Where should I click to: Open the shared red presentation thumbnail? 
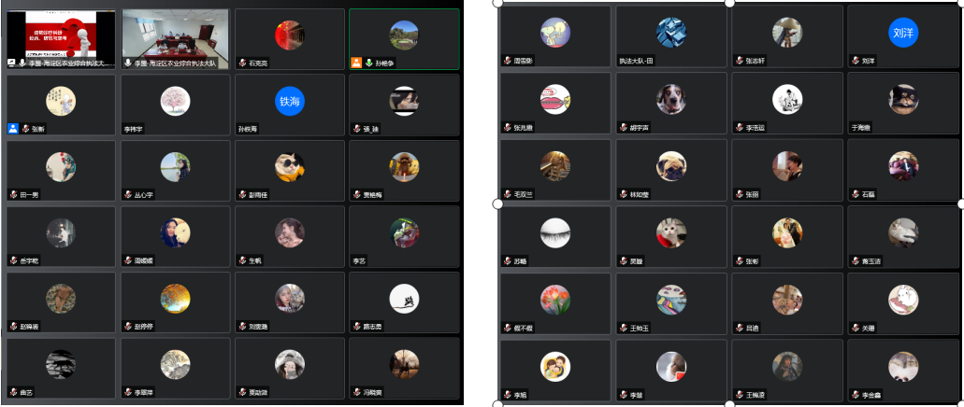point(61,38)
